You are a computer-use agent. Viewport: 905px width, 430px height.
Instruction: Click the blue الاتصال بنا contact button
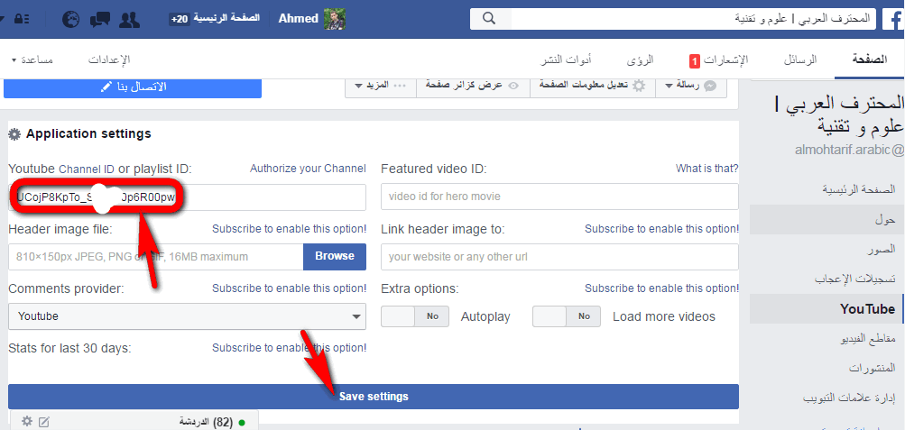coord(133,87)
